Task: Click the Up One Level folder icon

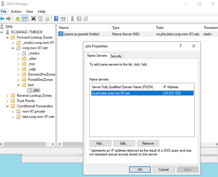Action: (x=18, y=19)
